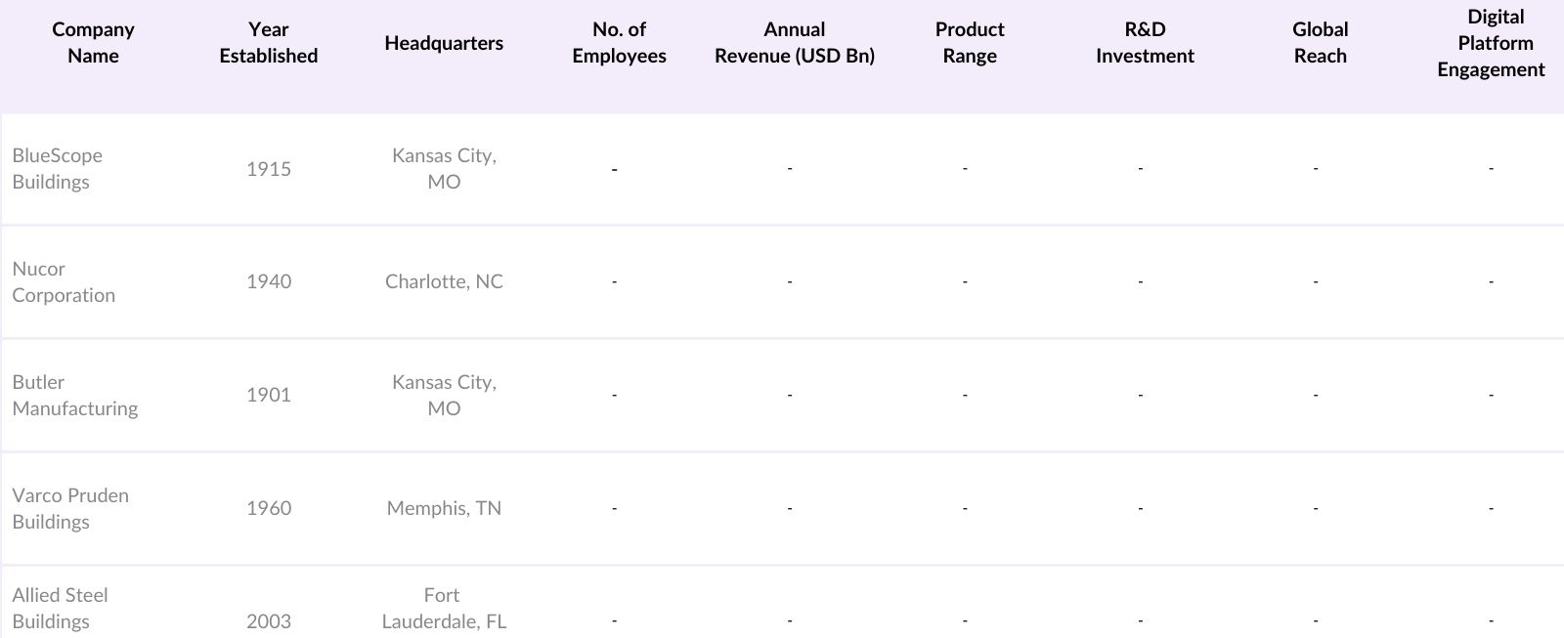Select the Headquarters column header
This screenshot has height=638, width=1564.
click(x=444, y=43)
